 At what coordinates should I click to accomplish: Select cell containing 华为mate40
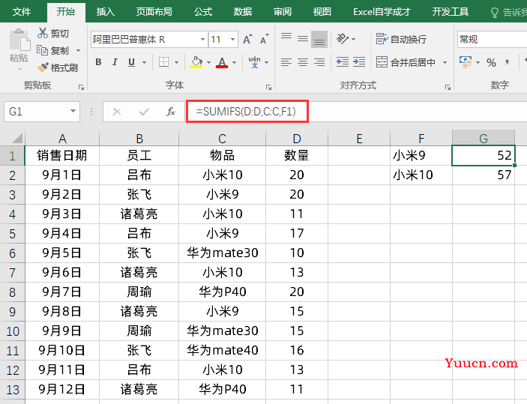pyautogui.click(x=222, y=351)
